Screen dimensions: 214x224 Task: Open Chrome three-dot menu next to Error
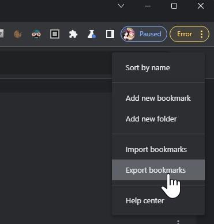coord(201,34)
